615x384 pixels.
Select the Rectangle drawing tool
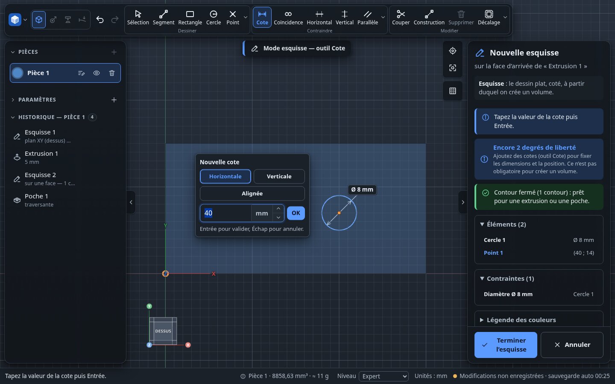pyautogui.click(x=190, y=17)
